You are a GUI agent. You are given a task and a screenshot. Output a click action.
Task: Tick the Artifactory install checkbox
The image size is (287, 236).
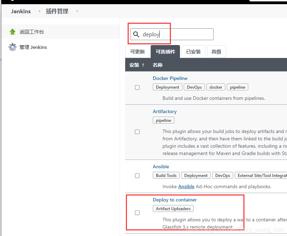click(x=137, y=132)
